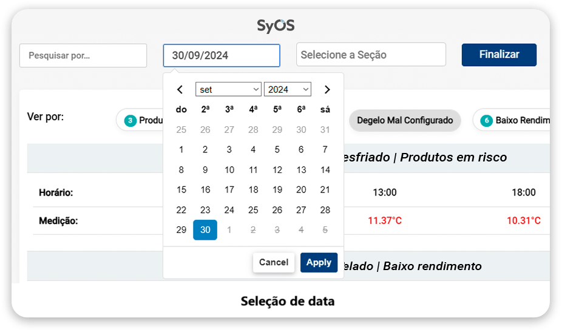Open the Selecione a Seção selector
Viewport: 562px width, 332px height.
pos(371,55)
